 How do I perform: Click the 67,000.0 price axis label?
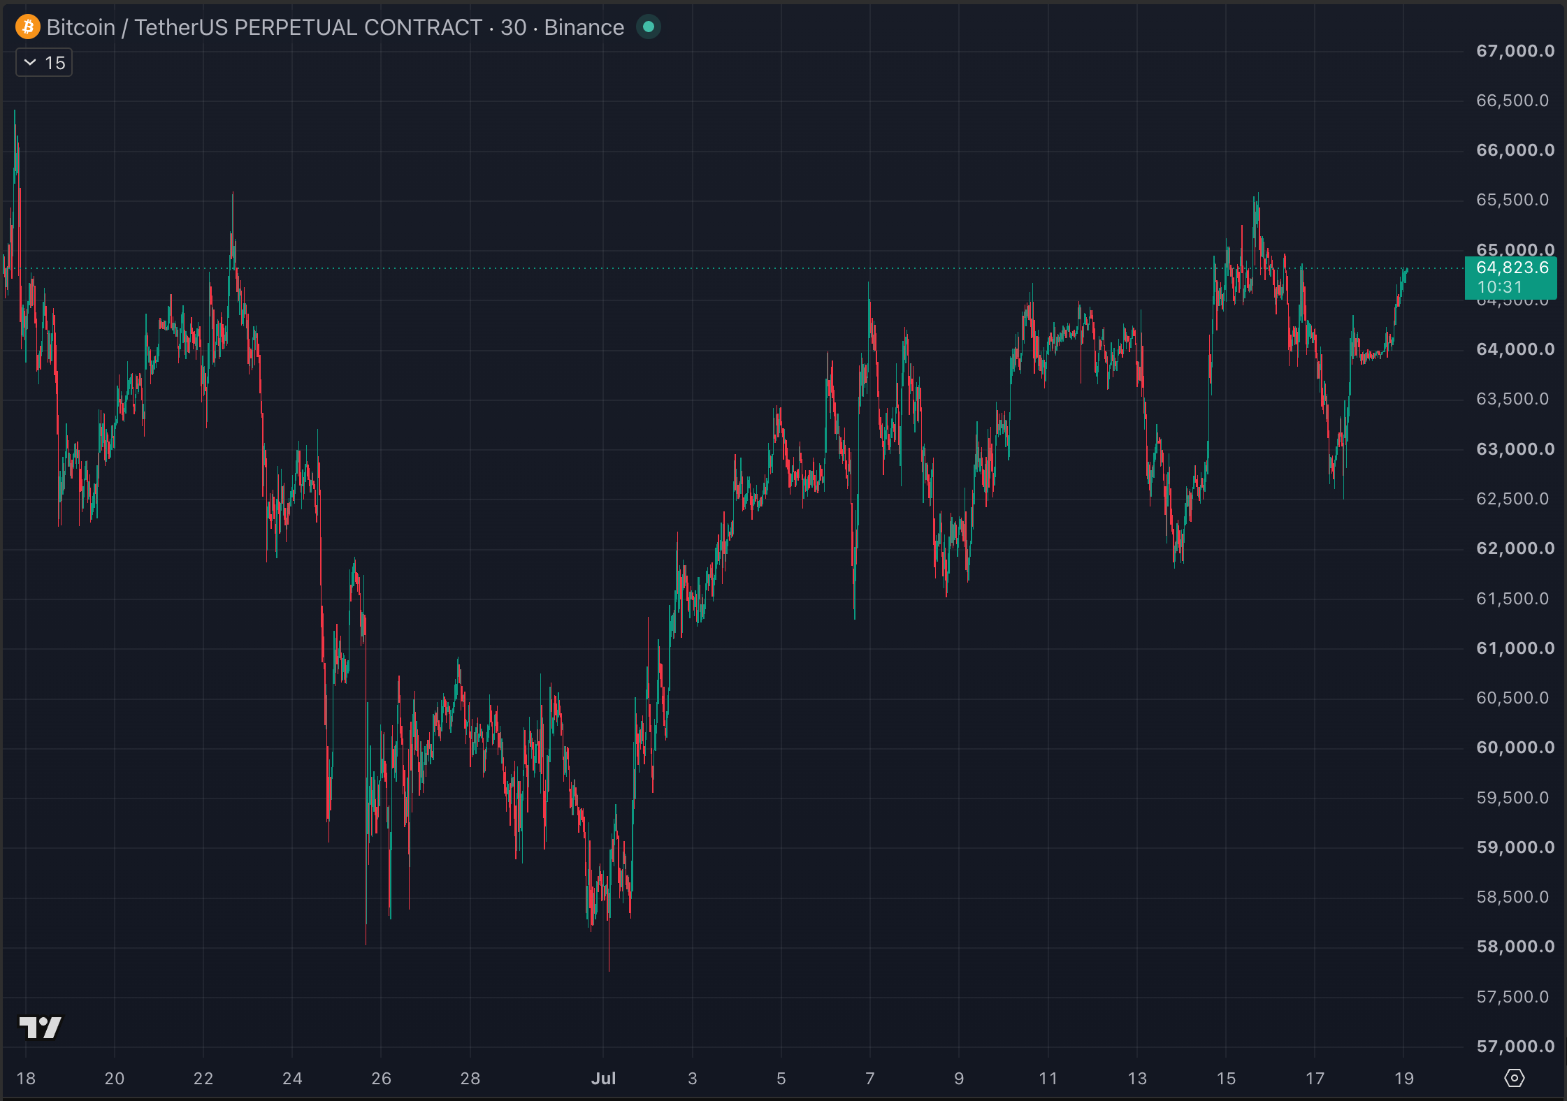(x=1515, y=51)
